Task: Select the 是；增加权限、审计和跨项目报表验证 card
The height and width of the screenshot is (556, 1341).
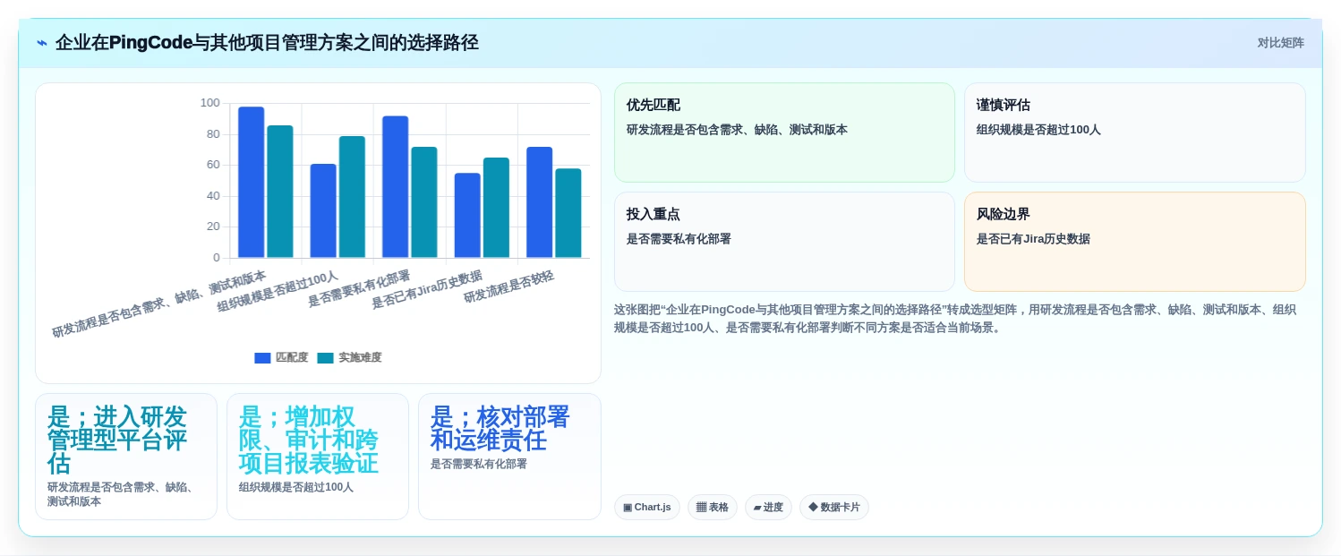Action: click(x=318, y=457)
